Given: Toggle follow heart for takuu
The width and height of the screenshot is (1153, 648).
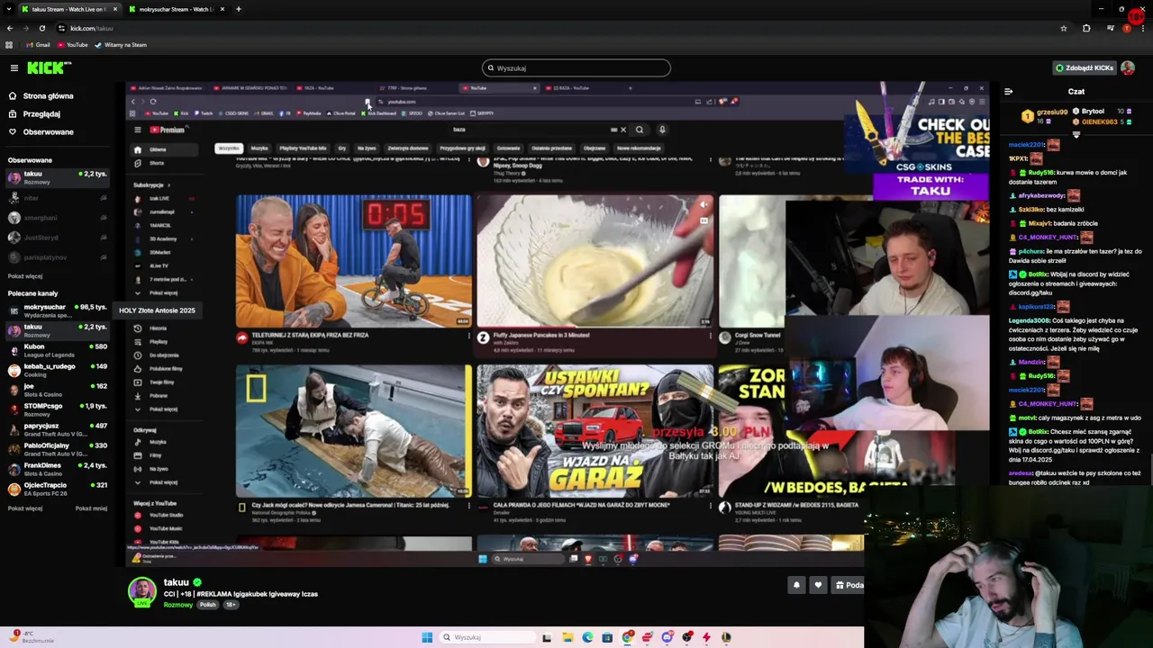Looking at the screenshot, I should [818, 585].
